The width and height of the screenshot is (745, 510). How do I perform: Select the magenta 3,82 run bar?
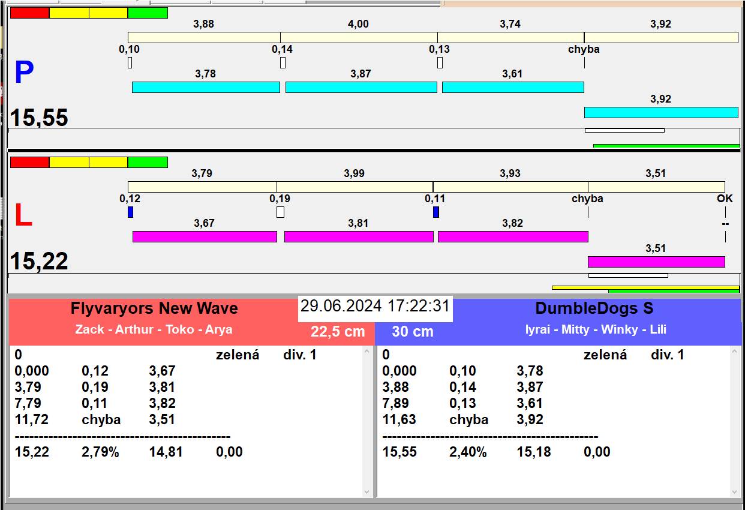513,236
